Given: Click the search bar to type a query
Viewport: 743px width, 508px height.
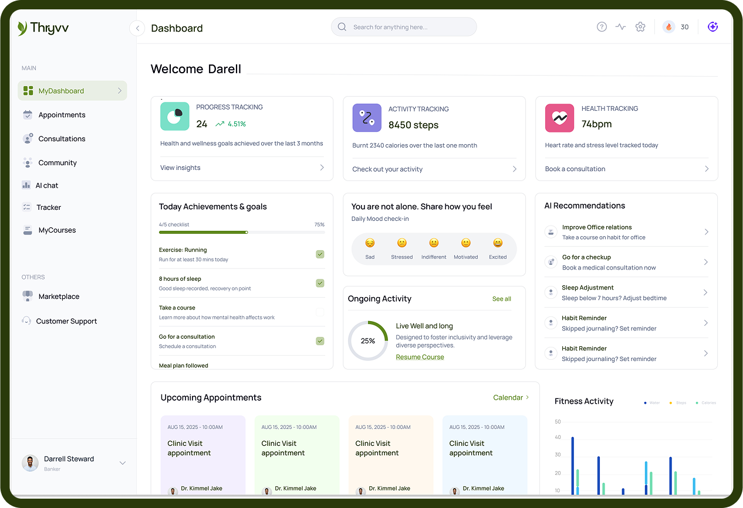Looking at the screenshot, I should 403,26.
